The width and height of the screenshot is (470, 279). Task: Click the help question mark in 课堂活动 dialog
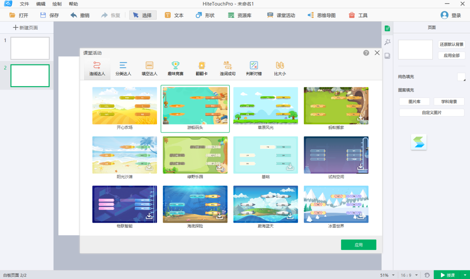click(x=366, y=53)
